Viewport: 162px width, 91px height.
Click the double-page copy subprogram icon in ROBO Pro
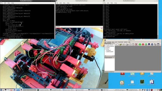click(133, 44)
